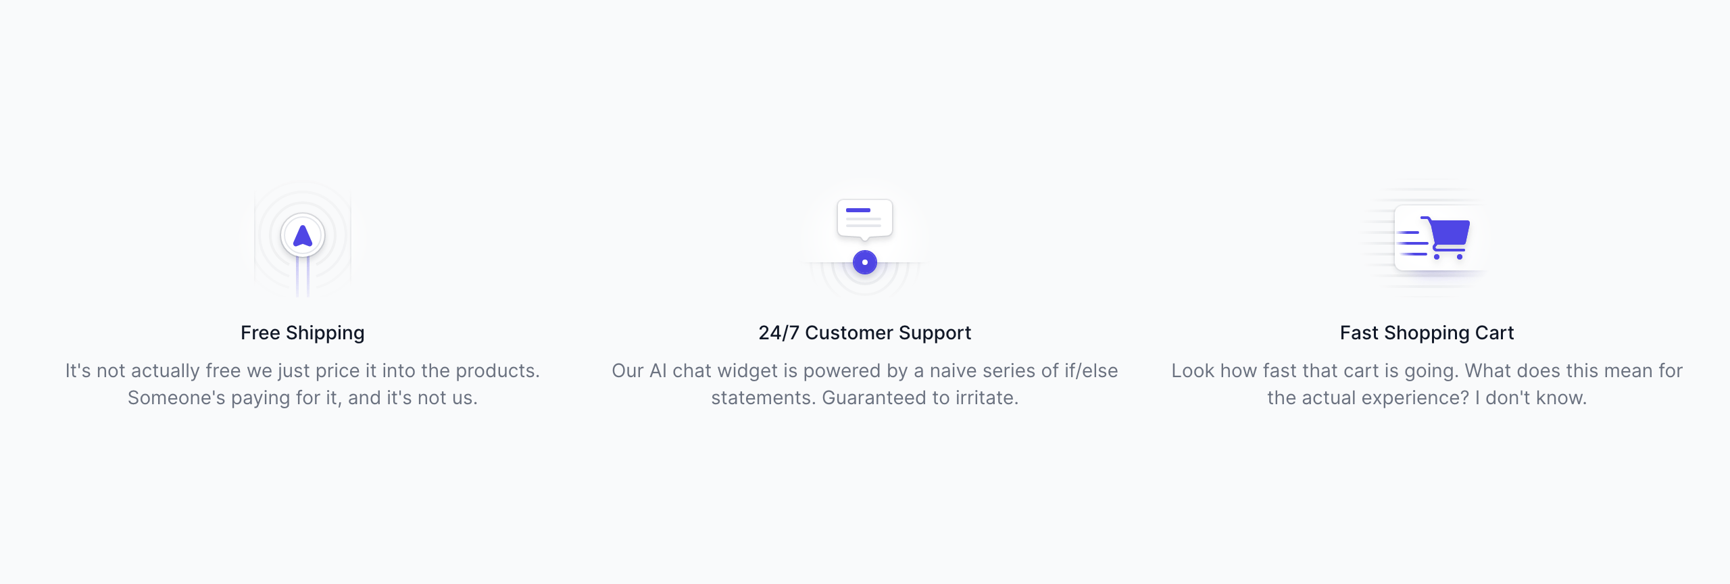Click the purple line inside chat bubble
This screenshot has height=584, width=1730.
click(858, 210)
